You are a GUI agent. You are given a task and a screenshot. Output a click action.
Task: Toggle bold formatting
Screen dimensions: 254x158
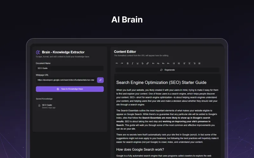(x=128, y=63)
